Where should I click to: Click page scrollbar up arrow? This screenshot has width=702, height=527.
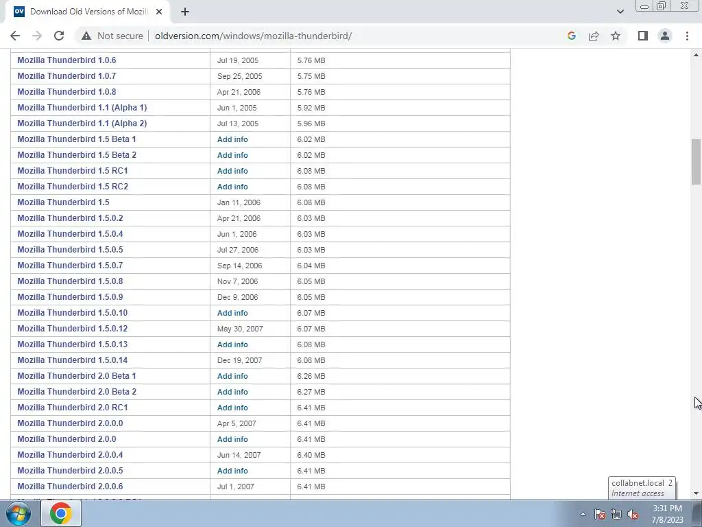(x=696, y=55)
